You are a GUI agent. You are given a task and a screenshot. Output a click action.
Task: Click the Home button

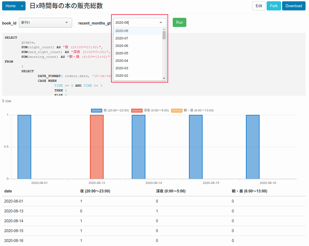pyautogui.click(x=10, y=6)
